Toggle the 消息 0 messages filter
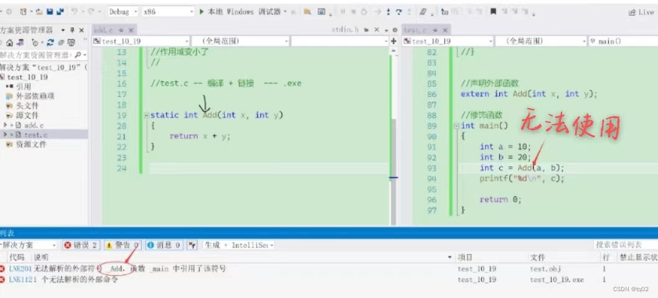 [164, 245]
